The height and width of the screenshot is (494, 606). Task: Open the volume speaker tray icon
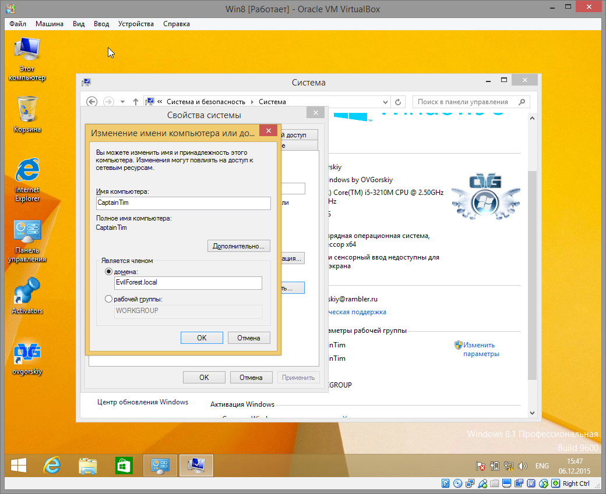pos(523,466)
